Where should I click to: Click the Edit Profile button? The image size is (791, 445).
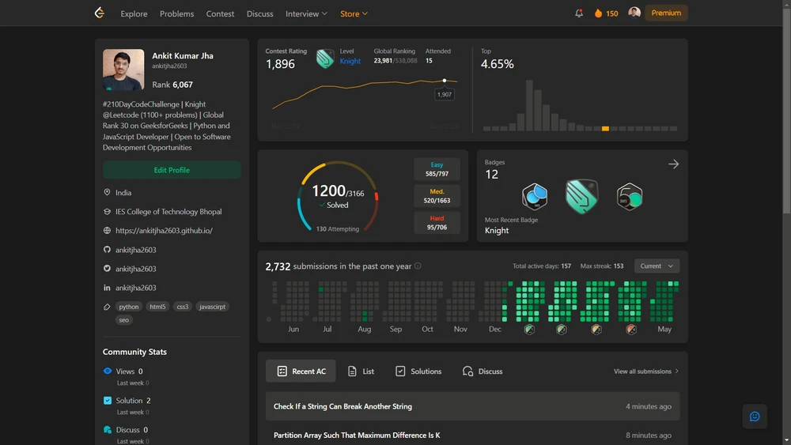click(172, 170)
